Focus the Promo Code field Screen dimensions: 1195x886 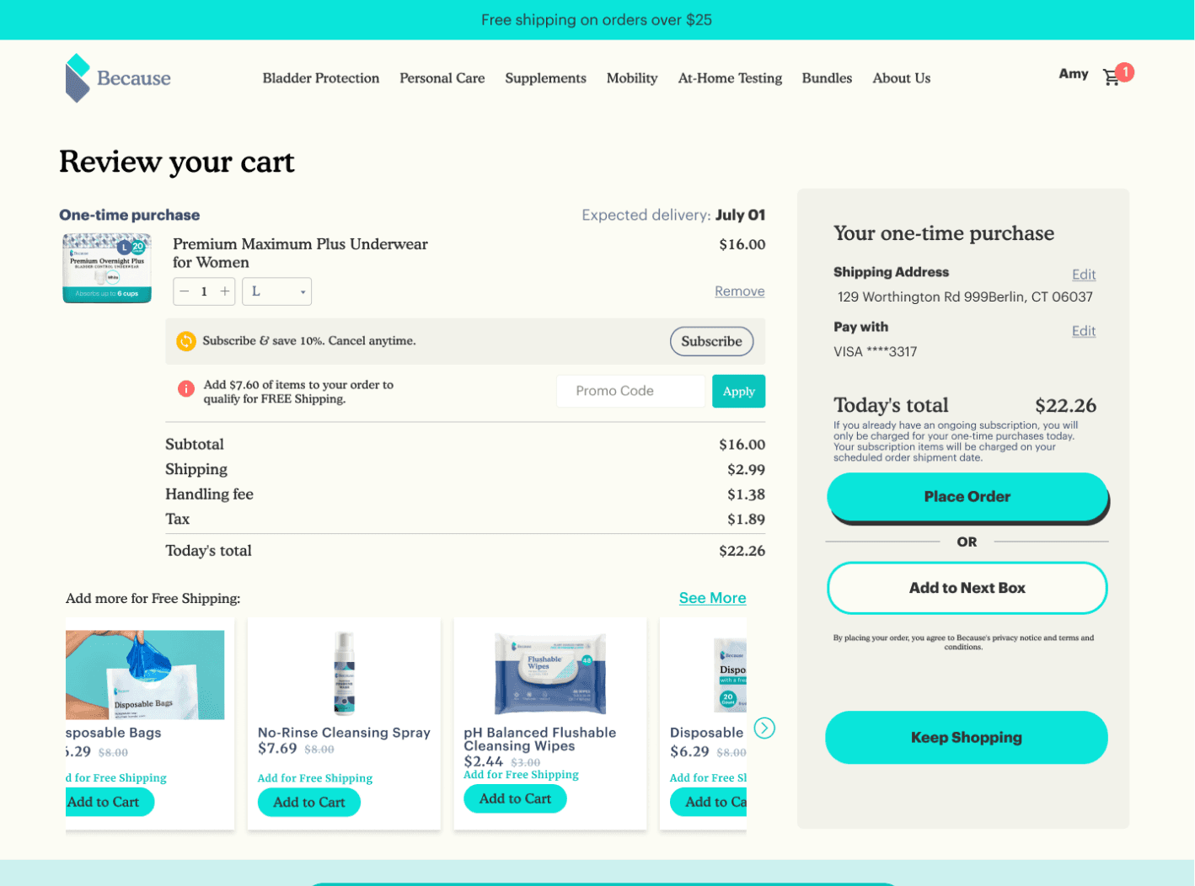630,391
